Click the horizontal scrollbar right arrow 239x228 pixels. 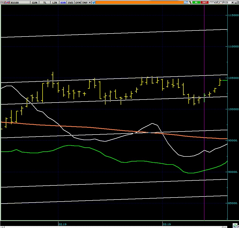[225, 227]
